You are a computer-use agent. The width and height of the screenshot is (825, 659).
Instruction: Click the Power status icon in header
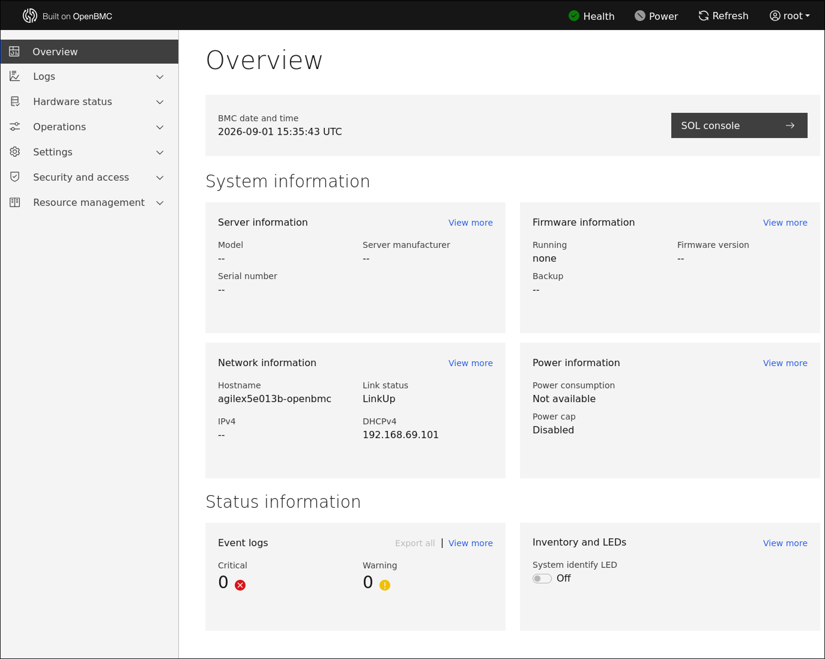click(640, 16)
